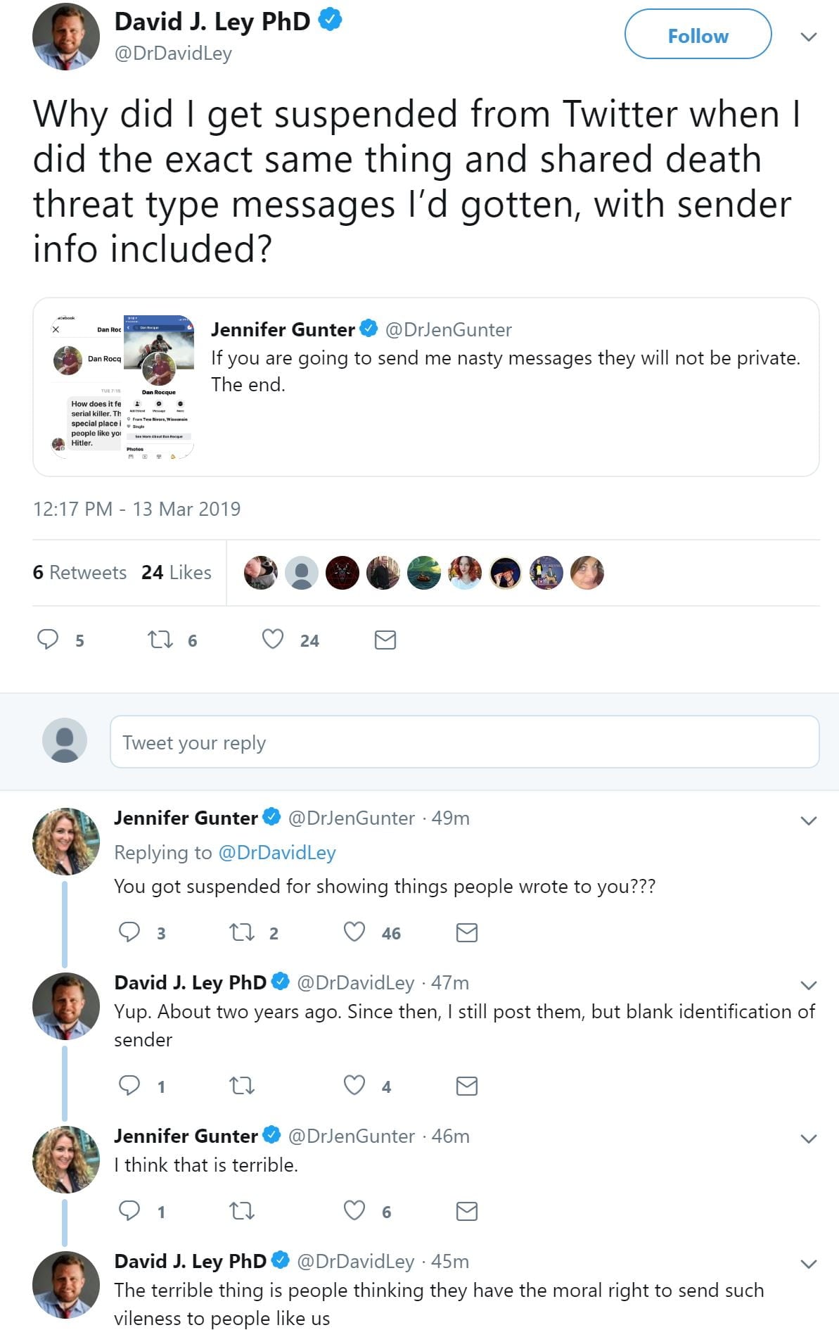Share main tweet via direct message icon

tap(385, 640)
